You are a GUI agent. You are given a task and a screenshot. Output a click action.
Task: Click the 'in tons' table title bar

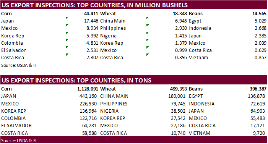[134, 80]
